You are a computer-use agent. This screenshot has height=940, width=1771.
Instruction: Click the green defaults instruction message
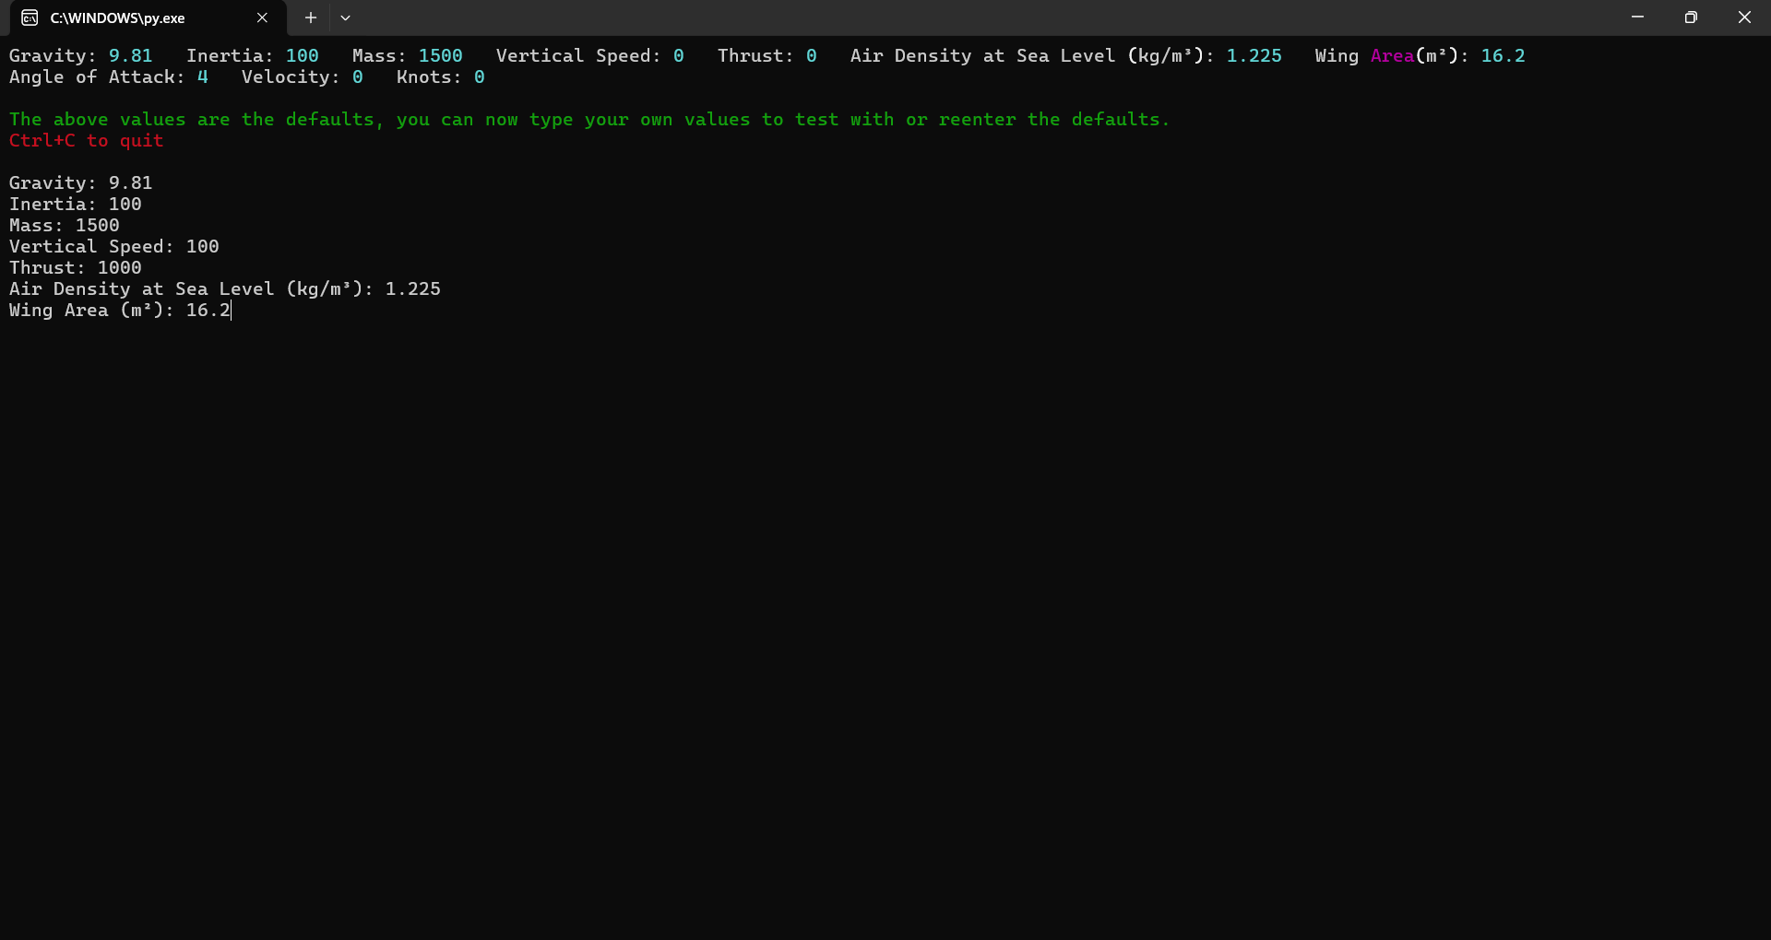[x=588, y=120]
